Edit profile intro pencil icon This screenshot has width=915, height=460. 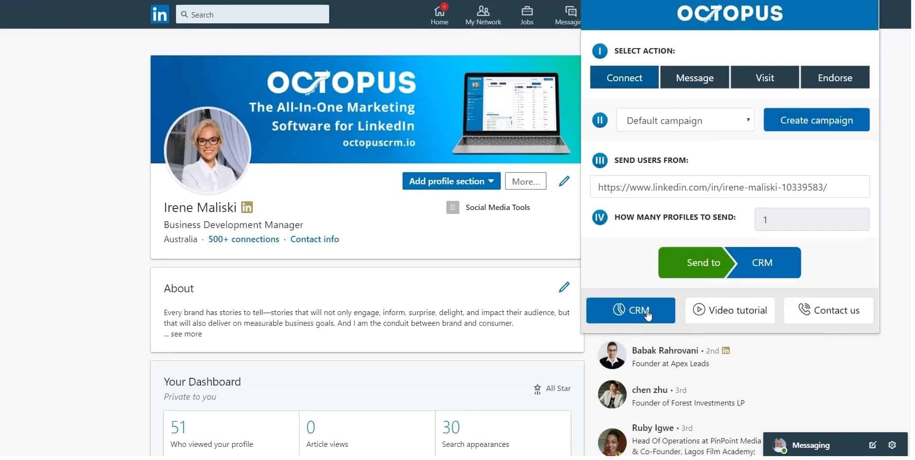point(564,181)
